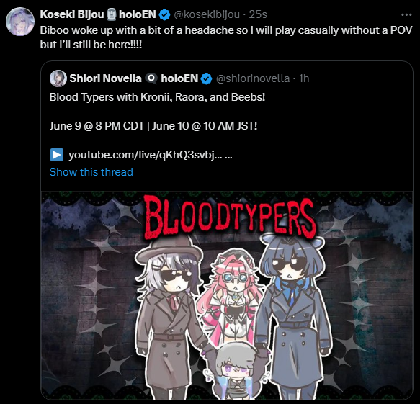
Task: Click Shiori Novella's small profile avatar
Action: coord(58,78)
